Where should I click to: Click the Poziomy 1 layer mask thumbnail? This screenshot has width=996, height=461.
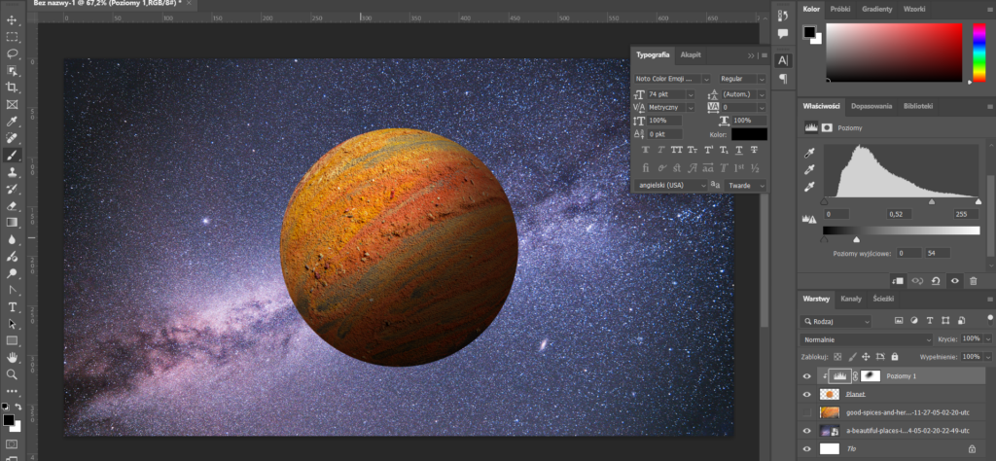(871, 376)
